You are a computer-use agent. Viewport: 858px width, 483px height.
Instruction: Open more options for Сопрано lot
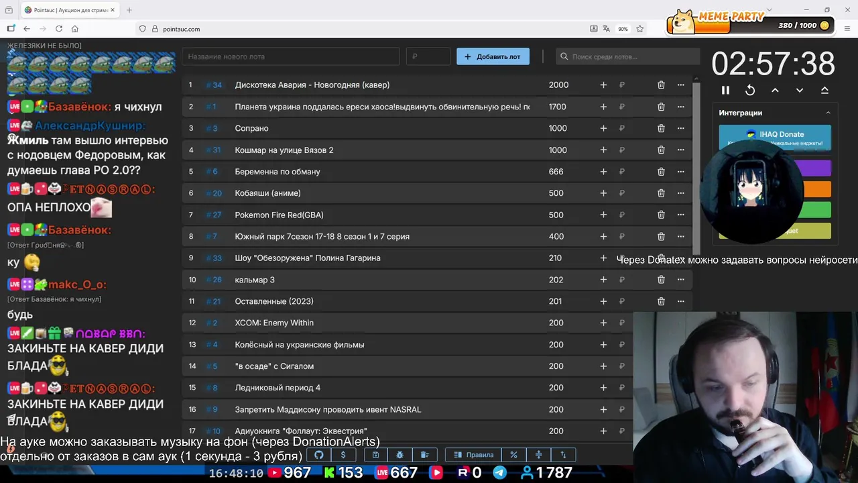pyautogui.click(x=681, y=128)
